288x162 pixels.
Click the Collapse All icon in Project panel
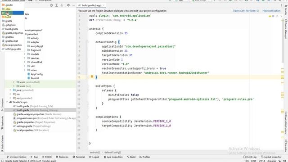62,5
